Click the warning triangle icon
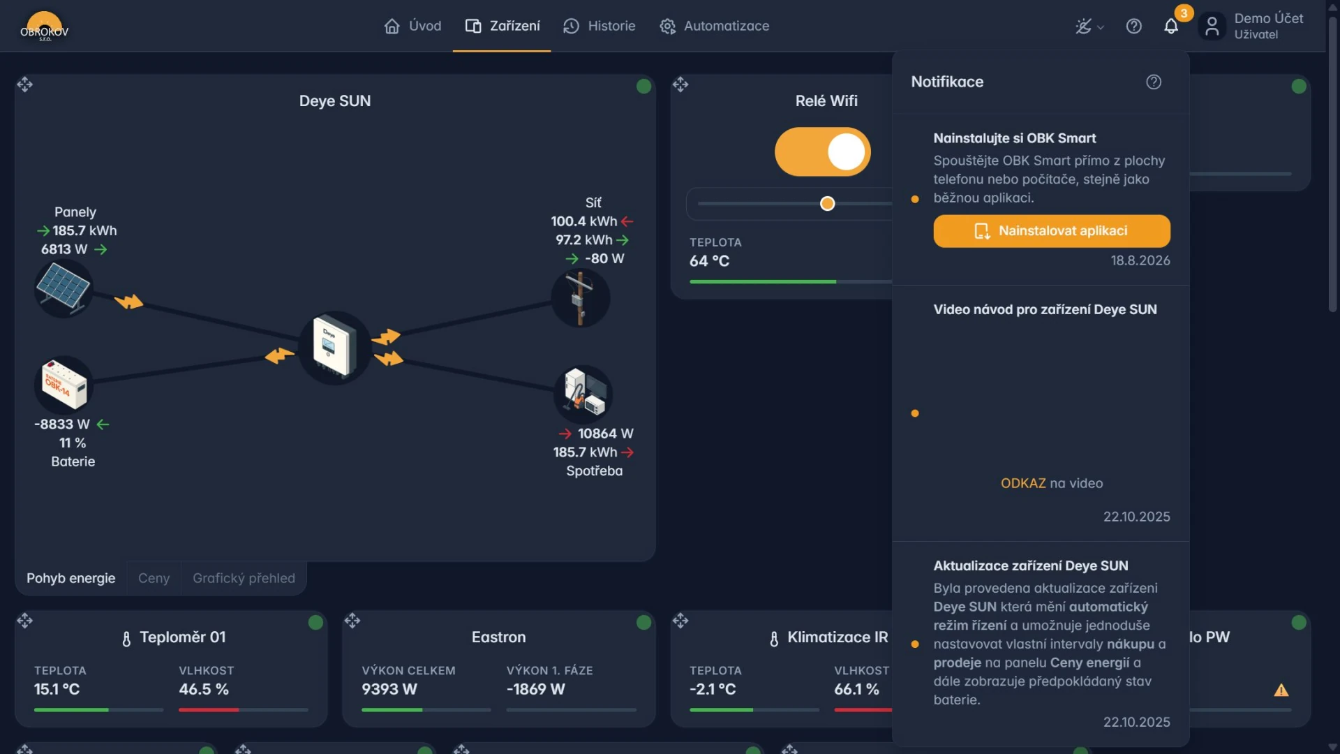1340x754 pixels. (x=1281, y=690)
